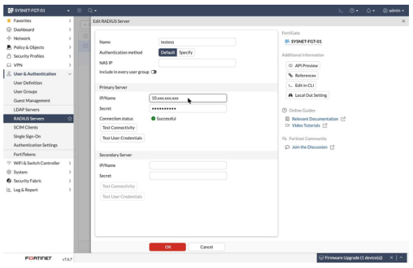Toggle Include in every user group
413x268 pixels.
[x=154, y=72]
